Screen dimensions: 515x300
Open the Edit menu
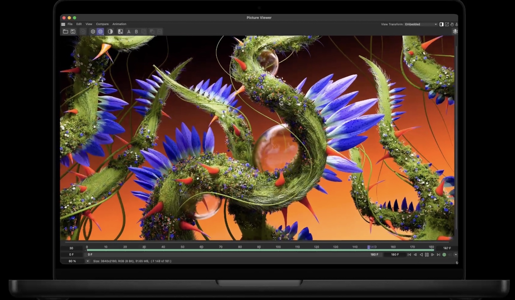79,24
